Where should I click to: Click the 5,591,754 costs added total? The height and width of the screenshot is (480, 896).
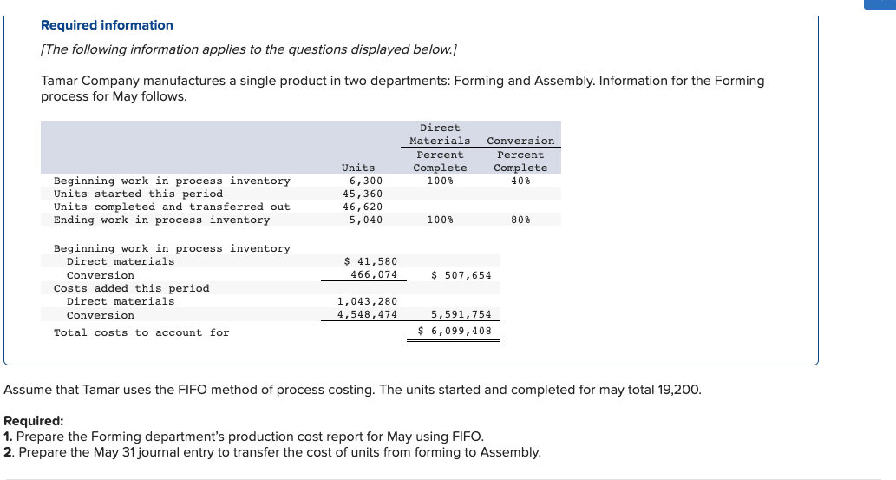(461, 315)
